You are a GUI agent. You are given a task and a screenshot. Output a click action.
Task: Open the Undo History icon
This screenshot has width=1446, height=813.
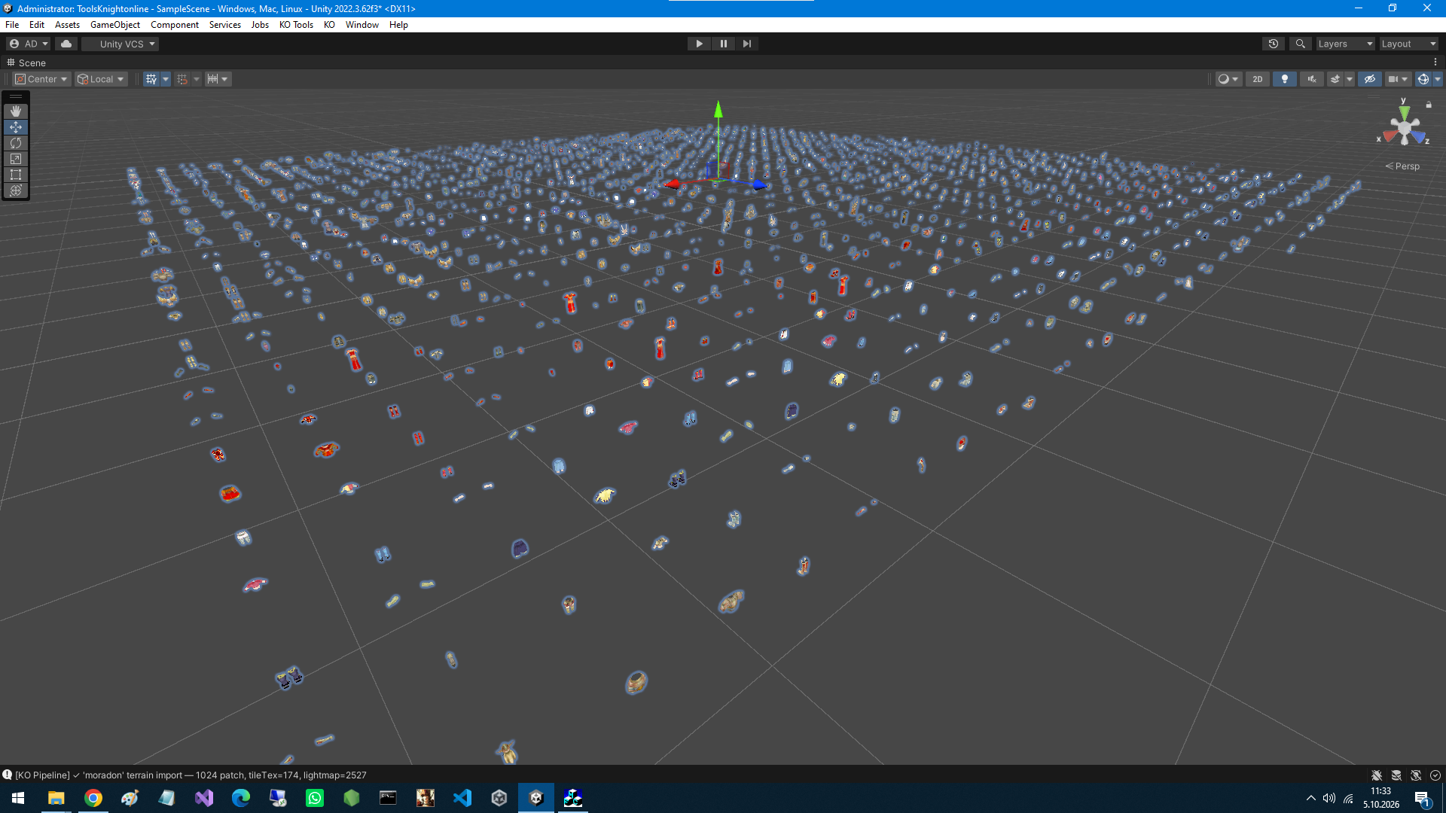1274,44
